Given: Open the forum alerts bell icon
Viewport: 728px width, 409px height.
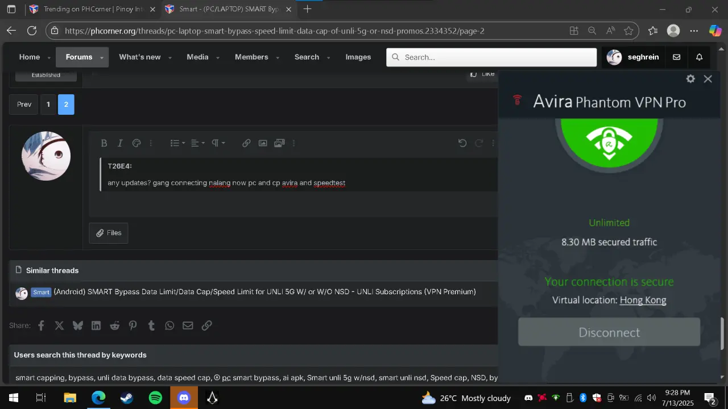Looking at the screenshot, I should tap(700, 57).
